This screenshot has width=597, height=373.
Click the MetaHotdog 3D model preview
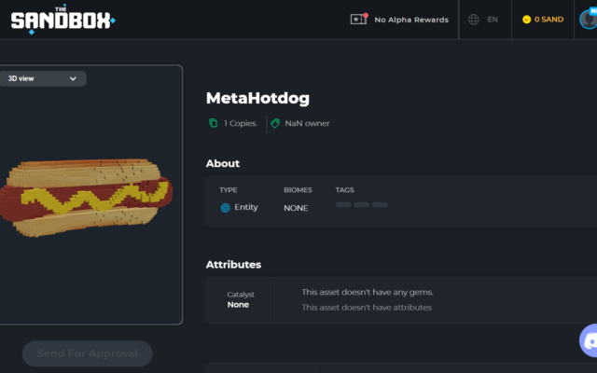tap(86, 198)
